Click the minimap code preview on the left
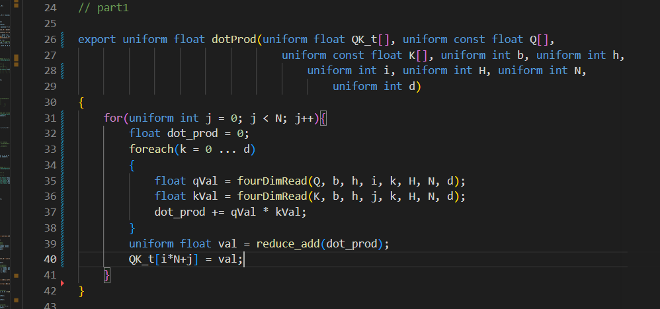The width and height of the screenshot is (660, 309). tap(5, 155)
